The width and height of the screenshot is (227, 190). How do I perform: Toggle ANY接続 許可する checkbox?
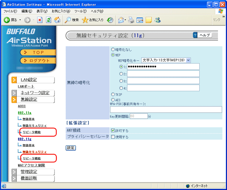click(x=113, y=130)
